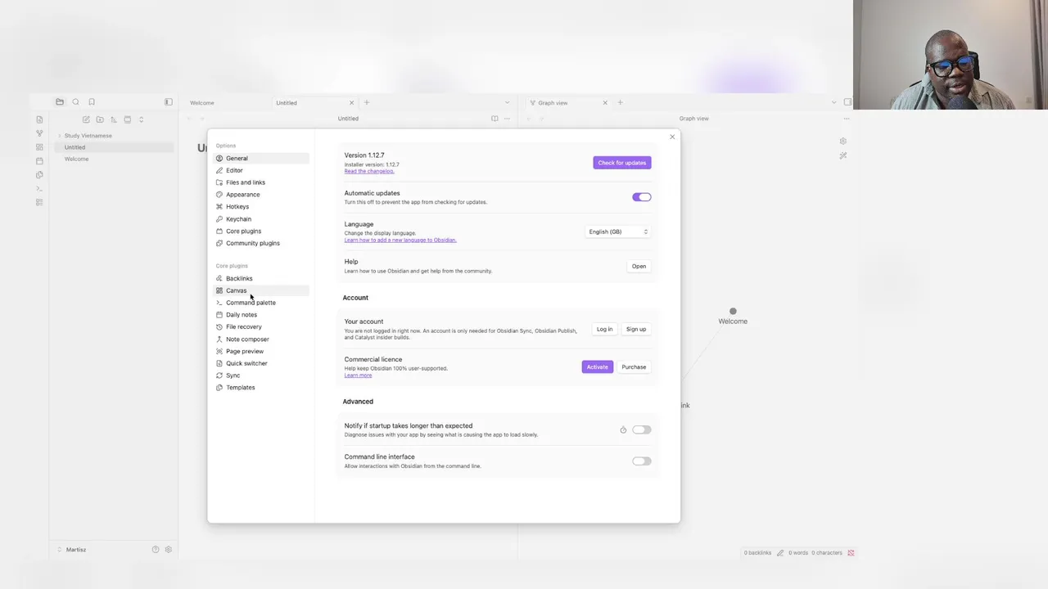Click expand/collapse all folders icon

pyautogui.click(x=141, y=119)
